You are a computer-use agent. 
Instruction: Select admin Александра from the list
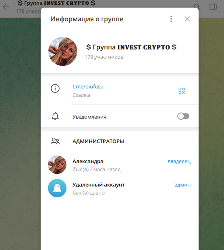pyautogui.click(x=88, y=161)
